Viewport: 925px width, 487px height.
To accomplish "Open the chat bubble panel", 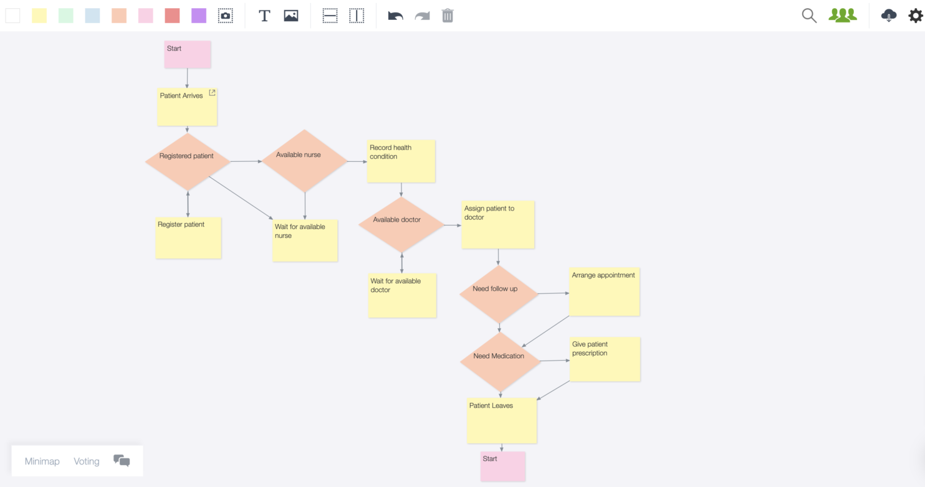I will (x=122, y=461).
